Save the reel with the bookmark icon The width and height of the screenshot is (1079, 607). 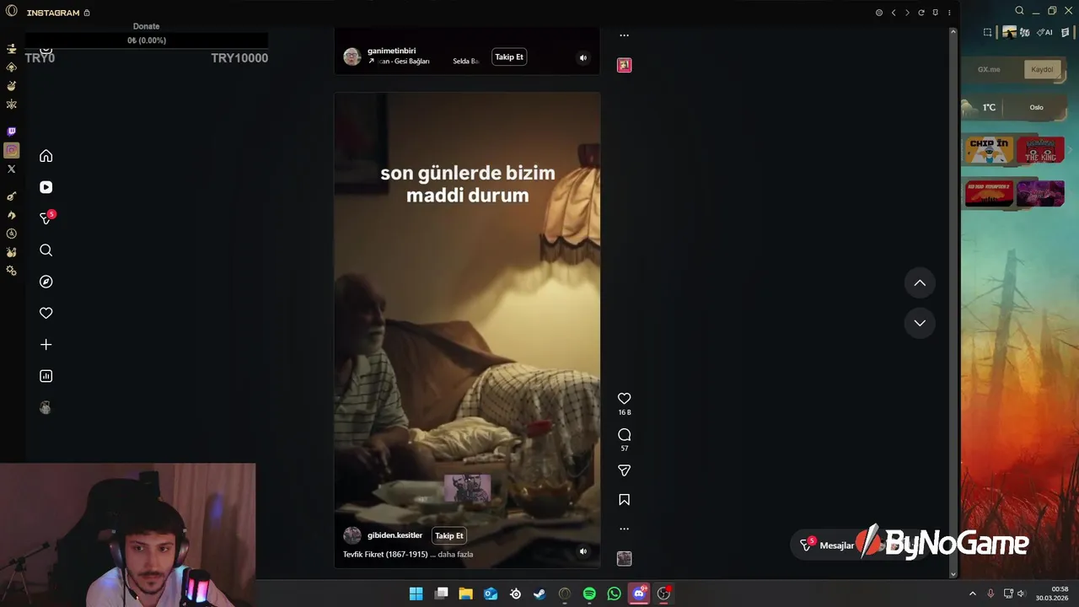625,500
